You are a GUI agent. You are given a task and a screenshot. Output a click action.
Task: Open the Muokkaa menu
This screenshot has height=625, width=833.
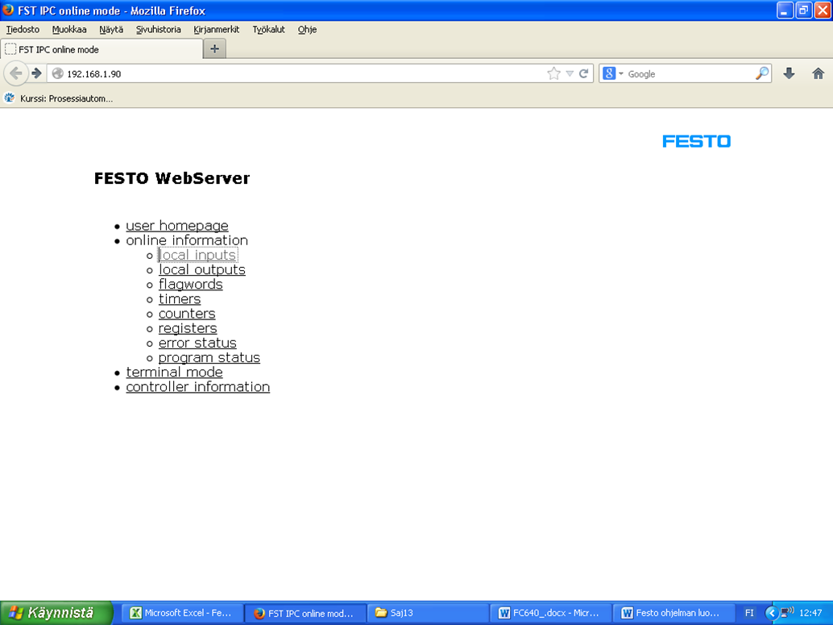coord(69,29)
